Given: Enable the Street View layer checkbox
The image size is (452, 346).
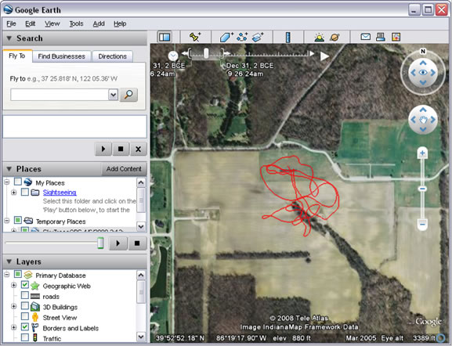Looking at the screenshot, I should (x=25, y=316).
